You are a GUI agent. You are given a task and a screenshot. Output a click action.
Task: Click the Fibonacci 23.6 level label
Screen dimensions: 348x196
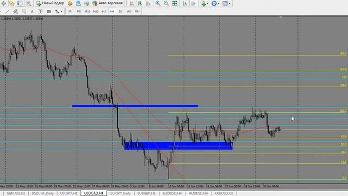343,162
